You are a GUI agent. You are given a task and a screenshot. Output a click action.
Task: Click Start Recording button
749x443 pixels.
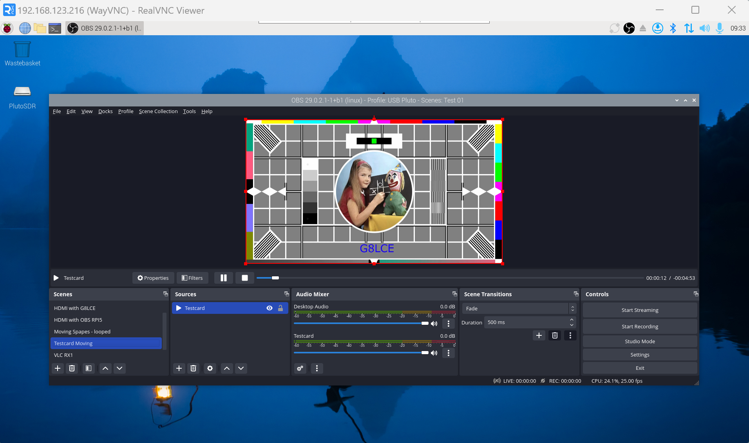pos(640,326)
